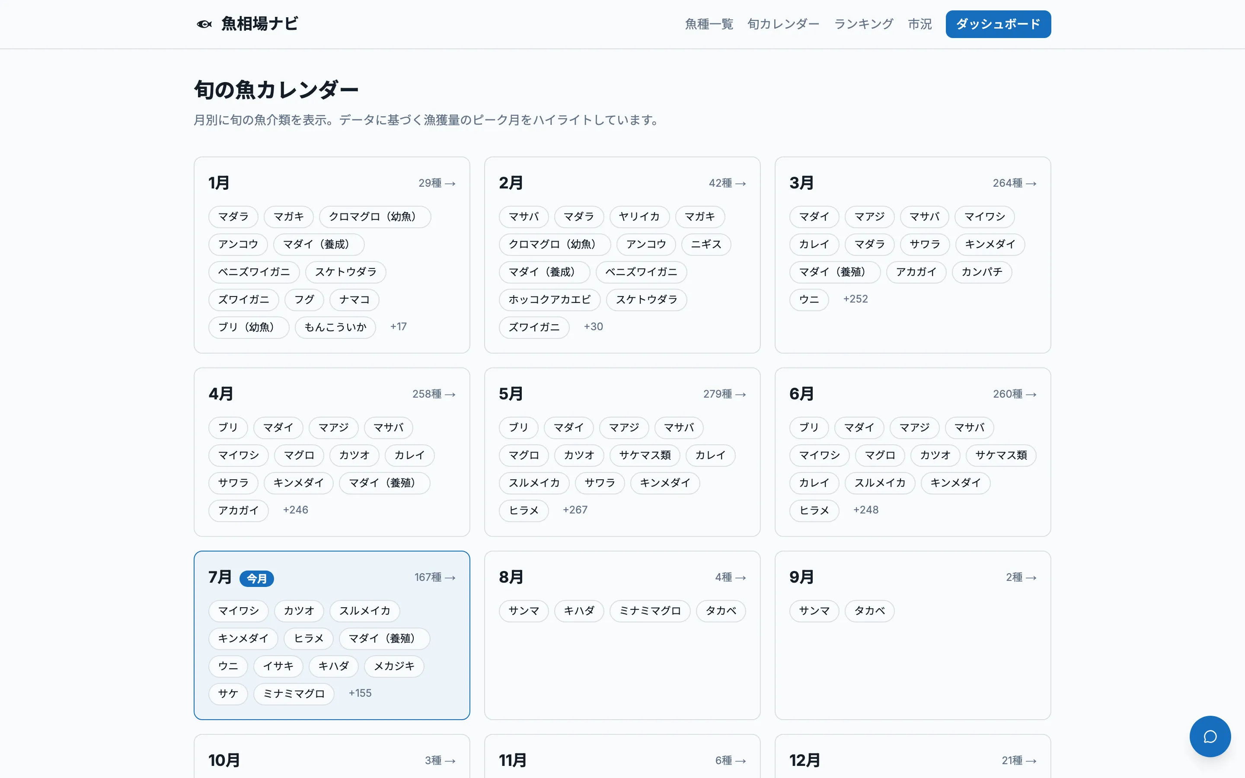This screenshot has width=1245, height=778.
Task: Open the 旬カレンダー nav item
Action: pyautogui.click(x=783, y=24)
